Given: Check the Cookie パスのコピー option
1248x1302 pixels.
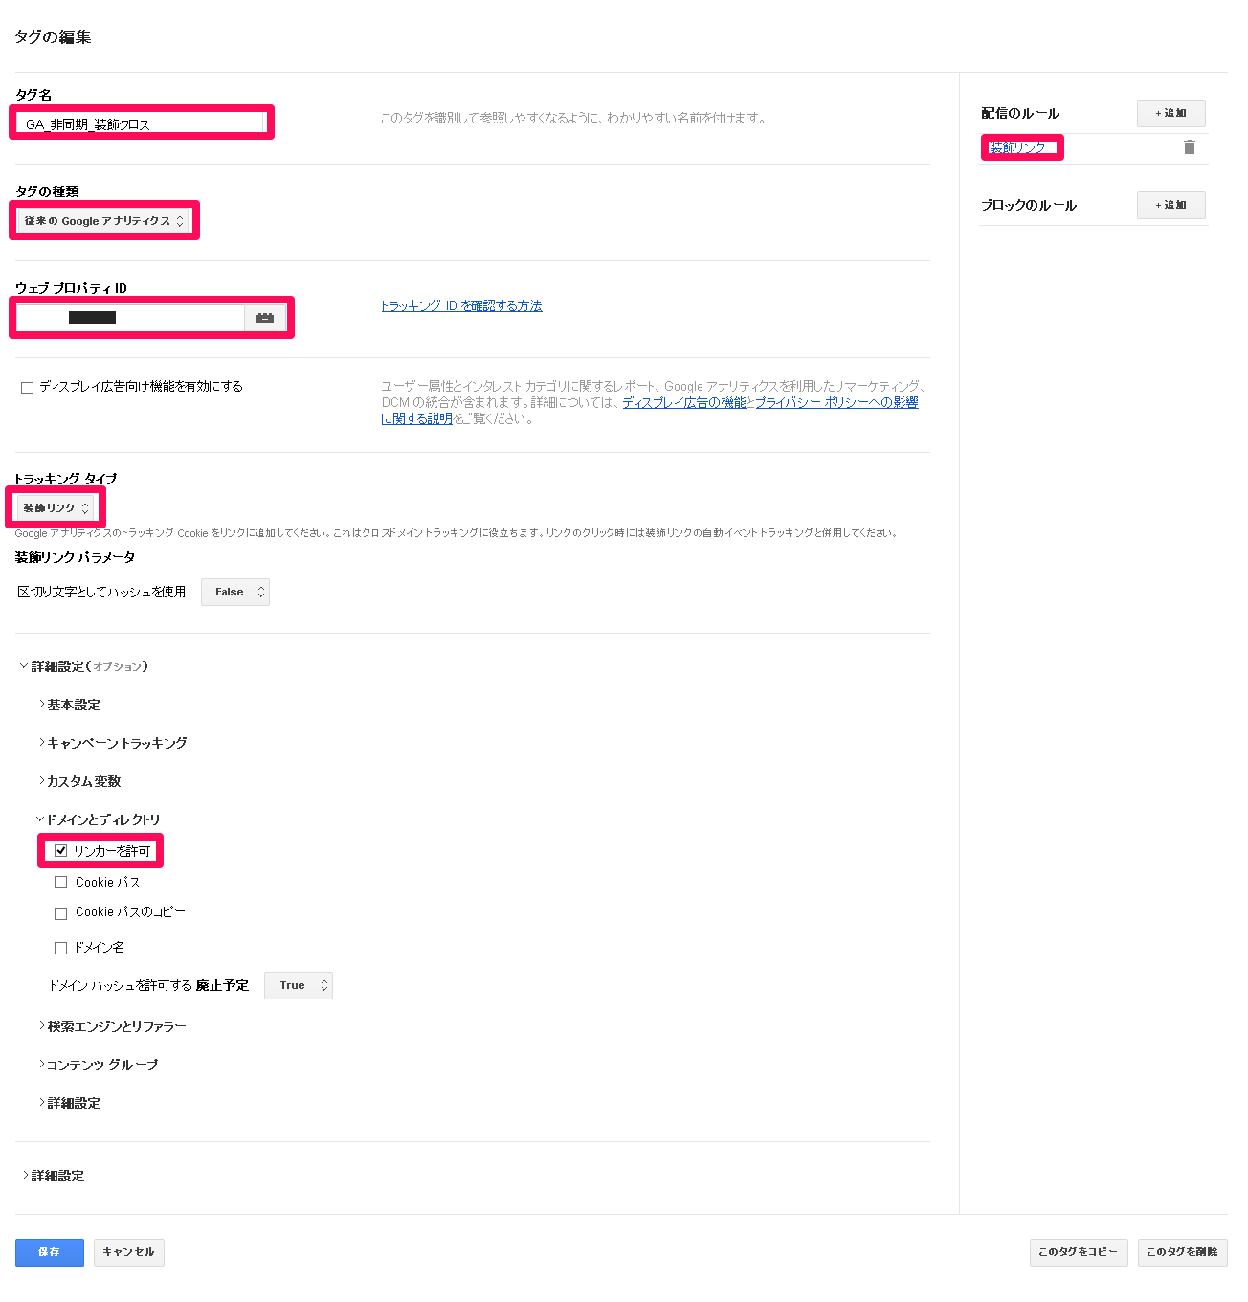Looking at the screenshot, I should [61, 913].
